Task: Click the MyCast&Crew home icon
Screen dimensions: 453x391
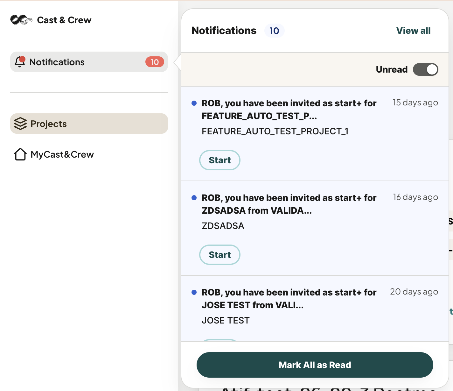Action: click(x=20, y=154)
